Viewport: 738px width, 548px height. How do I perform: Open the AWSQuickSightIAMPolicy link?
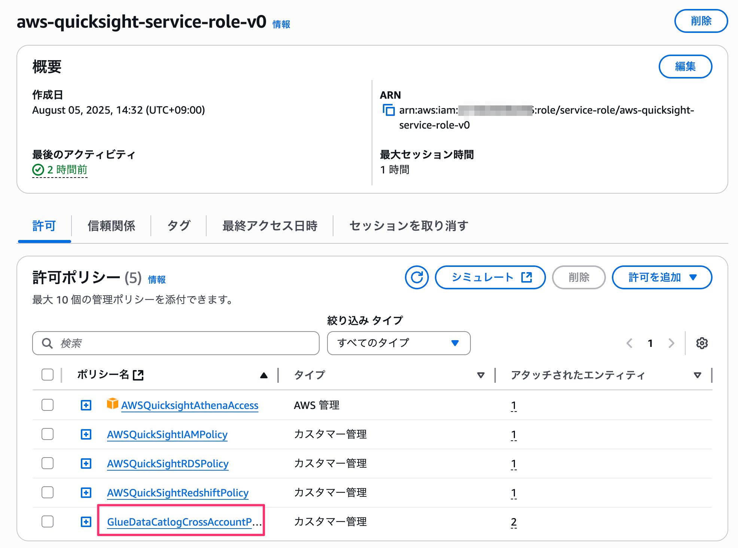pyautogui.click(x=167, y=434)
